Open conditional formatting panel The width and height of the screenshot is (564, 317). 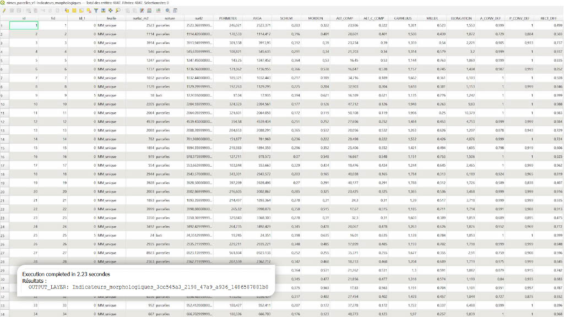click(x=149, y=10)
